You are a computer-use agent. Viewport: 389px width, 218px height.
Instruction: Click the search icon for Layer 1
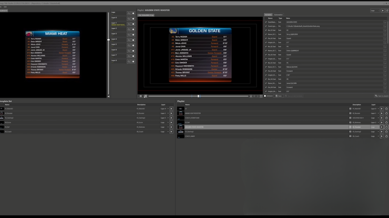[128, 24]
